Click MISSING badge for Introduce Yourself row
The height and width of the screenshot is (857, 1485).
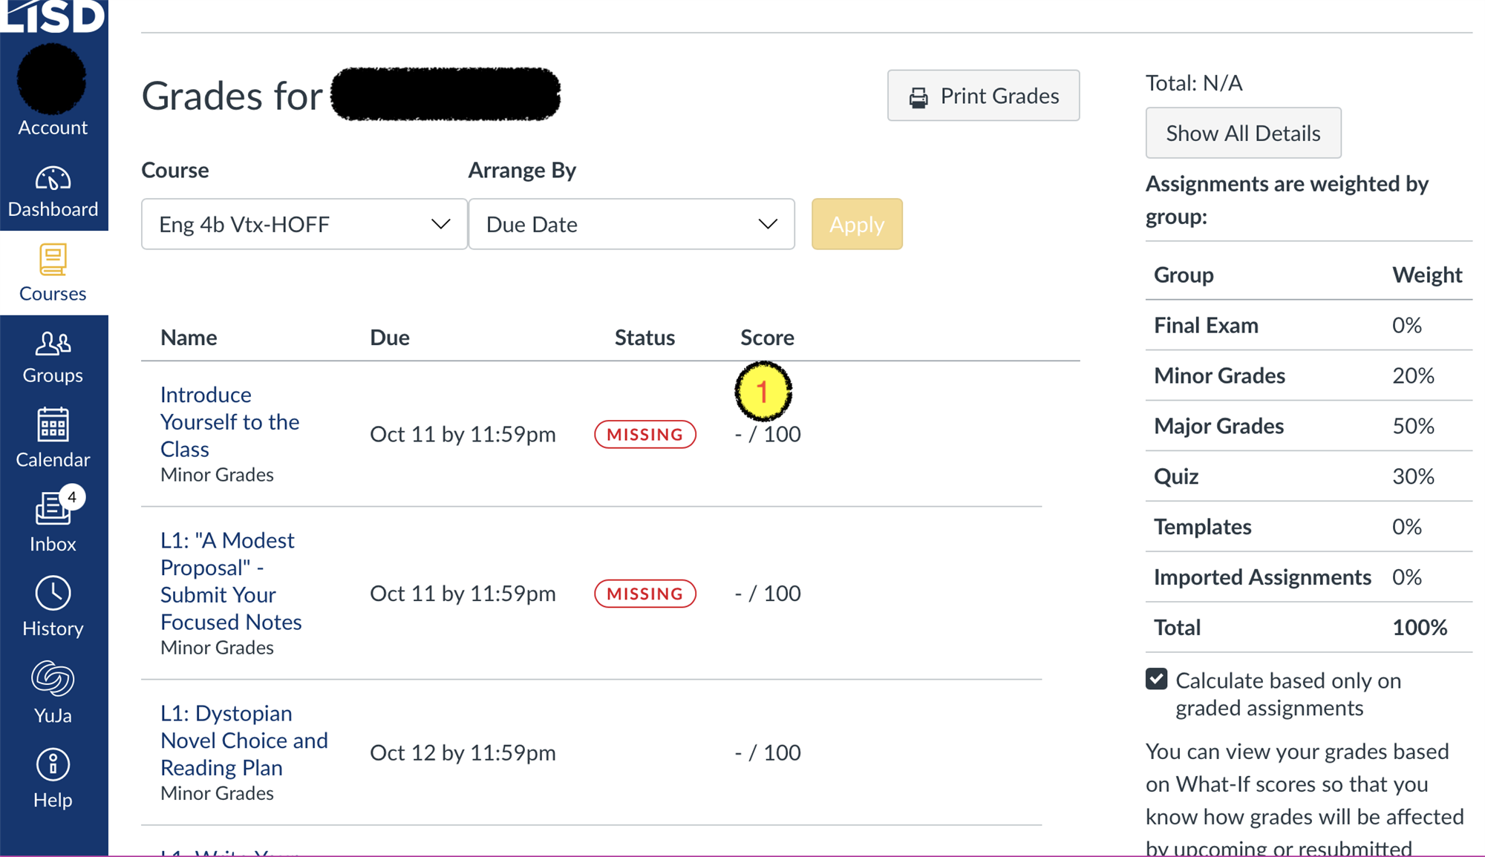coord(645,434)
